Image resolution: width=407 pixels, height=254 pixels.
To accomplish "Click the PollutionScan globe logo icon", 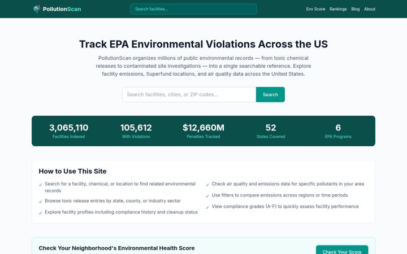I will 37,9.
